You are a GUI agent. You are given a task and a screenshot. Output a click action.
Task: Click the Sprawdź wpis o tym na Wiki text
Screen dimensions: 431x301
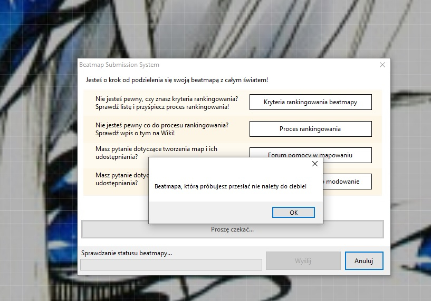coord(135,133)
